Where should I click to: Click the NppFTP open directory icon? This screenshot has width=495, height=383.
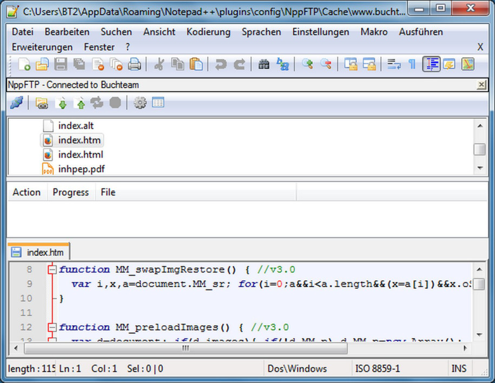41,103
